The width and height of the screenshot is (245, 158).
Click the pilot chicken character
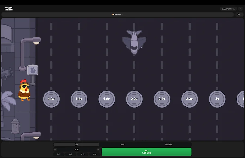coord(24,91)
